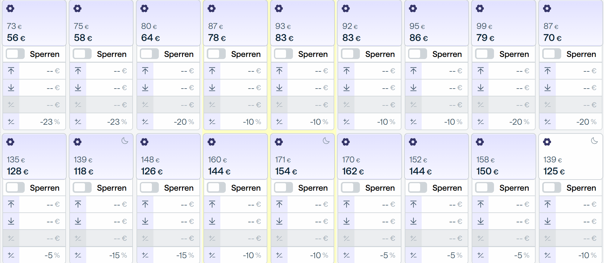The height and width of the screenshot is (263, 604).
Task: Click the moon icon on the 118 € card
Action: [x=125, y=141]
